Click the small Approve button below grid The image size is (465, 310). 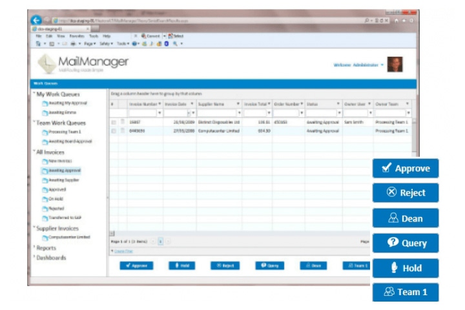136,265
